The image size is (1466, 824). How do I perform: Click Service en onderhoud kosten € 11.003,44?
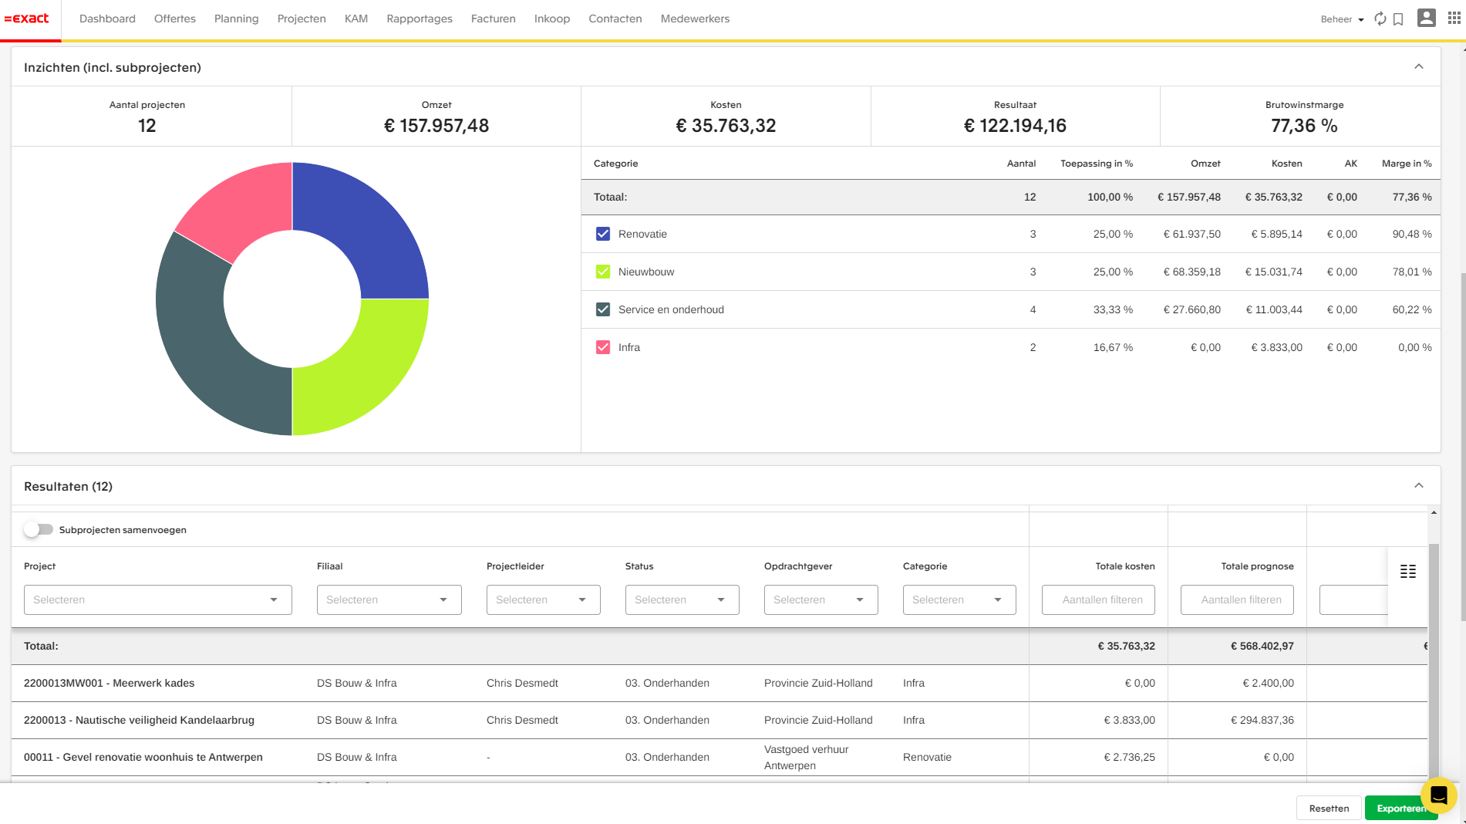click(1274, 309)
